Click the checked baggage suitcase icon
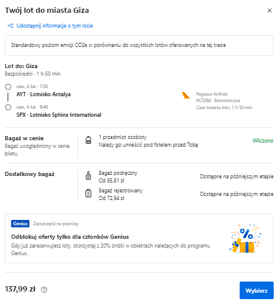The image size is (279, 305). click(89, 193)
